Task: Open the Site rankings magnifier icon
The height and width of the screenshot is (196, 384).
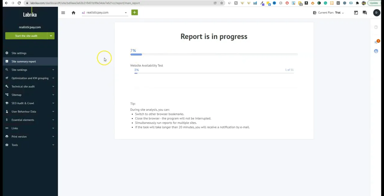Action: [7, 70]
